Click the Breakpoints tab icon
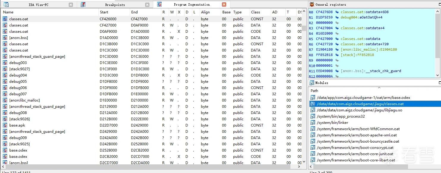Image resolution: width=441 pixels, height=173 pixels. [x=83, y=5]
